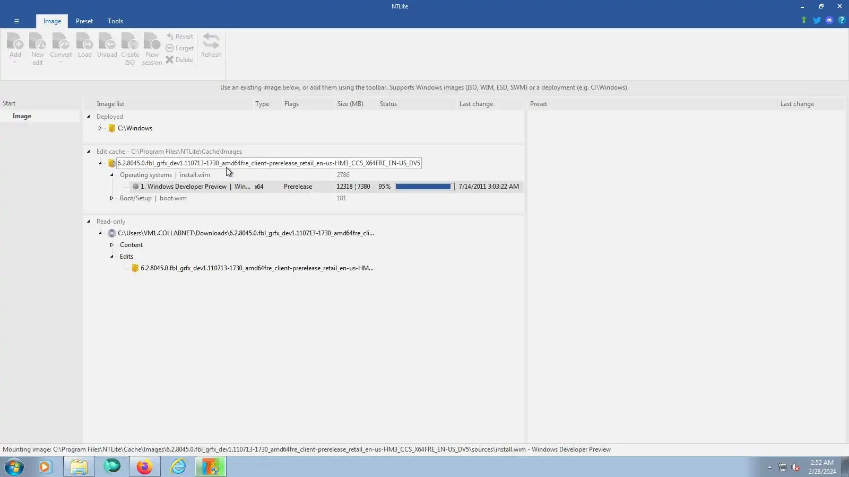Collapse the 6.2.8045.0 cached image node

pyautogui.click(x=100, y=163)
